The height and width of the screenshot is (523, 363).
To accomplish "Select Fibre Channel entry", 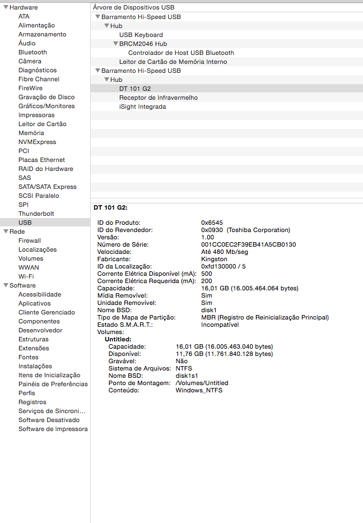I will (x=39, y=80).
